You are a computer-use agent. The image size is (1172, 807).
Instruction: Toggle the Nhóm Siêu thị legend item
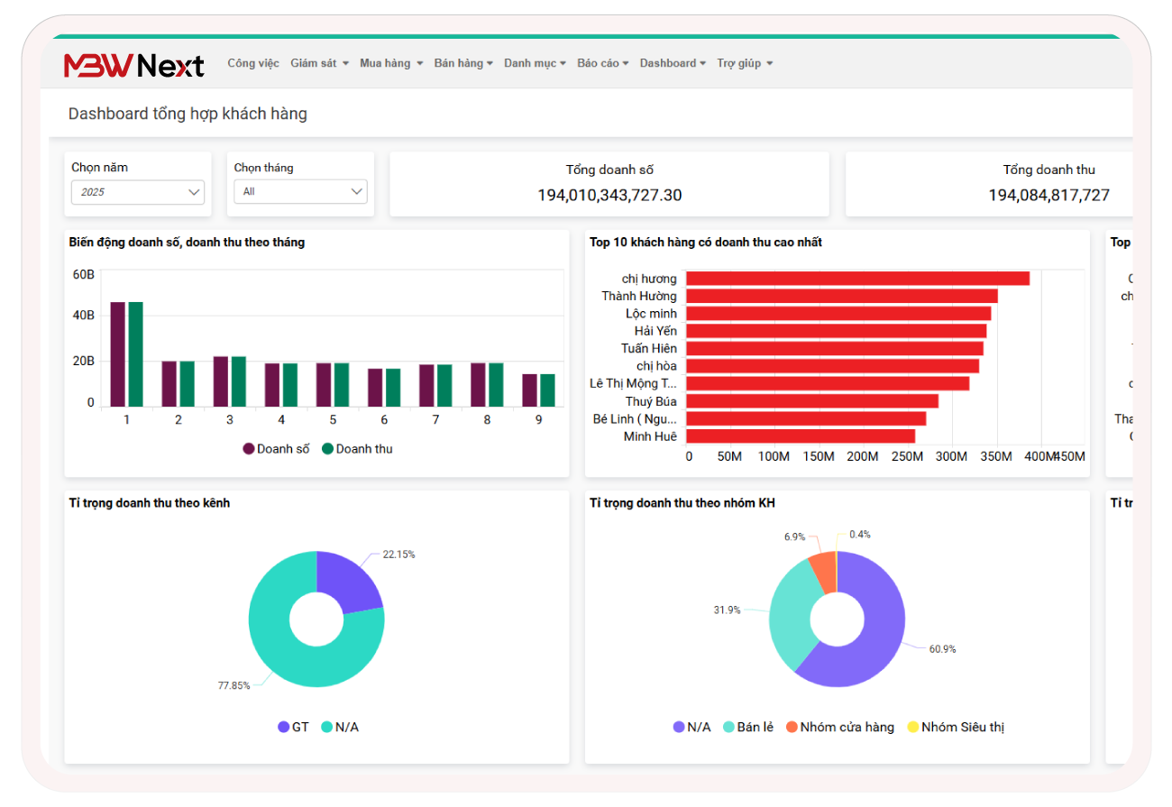coord(955,727)
